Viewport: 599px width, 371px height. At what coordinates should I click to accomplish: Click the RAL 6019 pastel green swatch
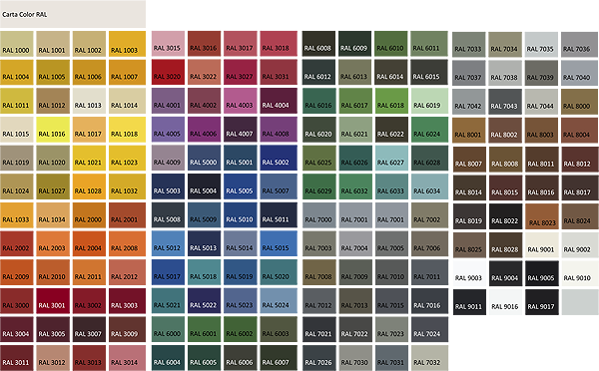(429, 101)
